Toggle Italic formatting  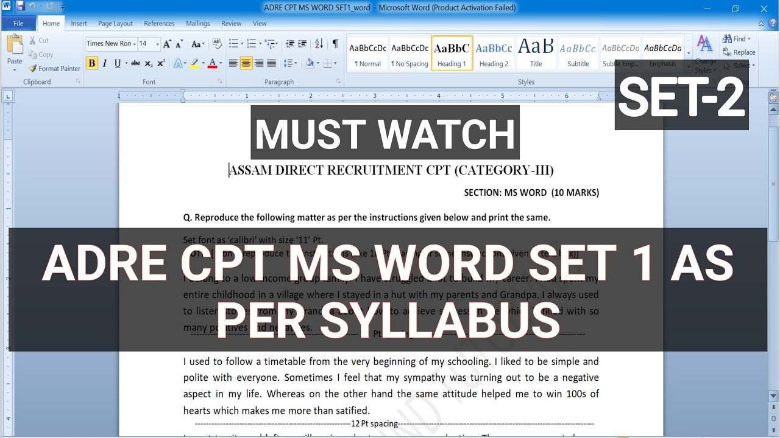pos(104,63)
